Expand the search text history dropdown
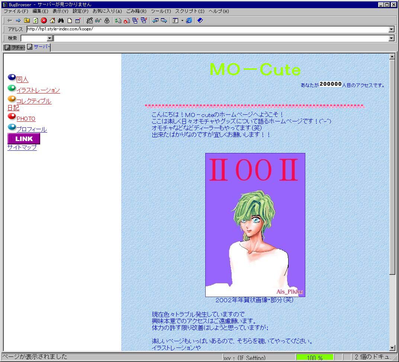The image size is (399, 362). point(391,38)
